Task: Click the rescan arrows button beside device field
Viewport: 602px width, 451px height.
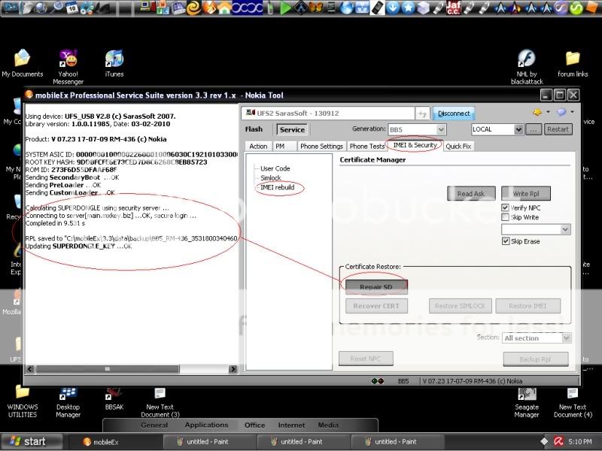Action: pos(422,114)
